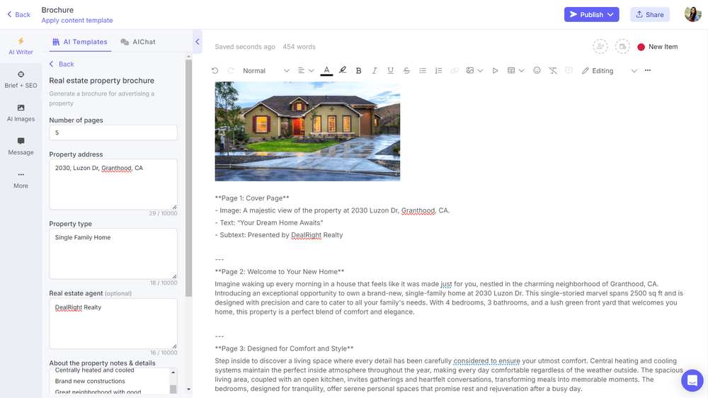Open the Editing mode dropdown
The height and width of the screenshot is (398, 708).
[609, 71]
